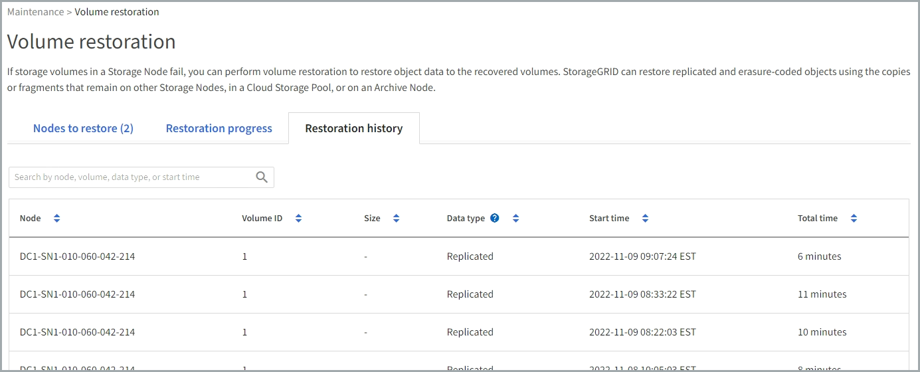920x372 pixels.
Task: Click the 08:22:03 EST start time entry
Action: (642, 332)
